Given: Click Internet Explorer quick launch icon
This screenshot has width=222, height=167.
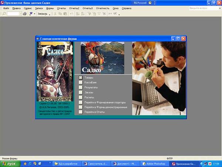Looking at the screenshot, I should [x=30, y=164].
